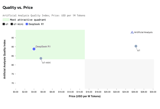Click the 90 y-axis tick label

coord(12,47)
